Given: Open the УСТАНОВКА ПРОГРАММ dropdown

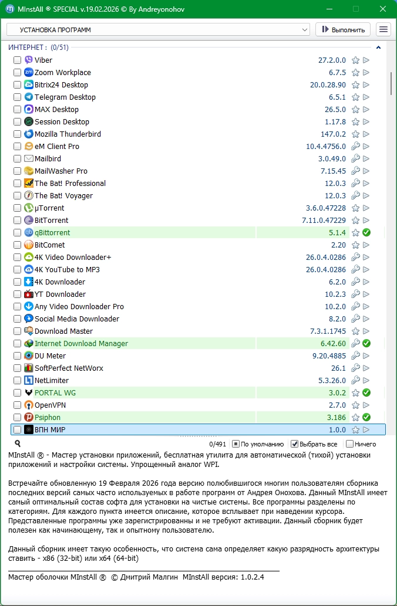Looking at the screenshot, I should 158,30.
